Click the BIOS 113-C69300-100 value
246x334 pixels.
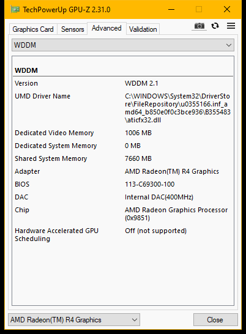(x=150, y=184)
